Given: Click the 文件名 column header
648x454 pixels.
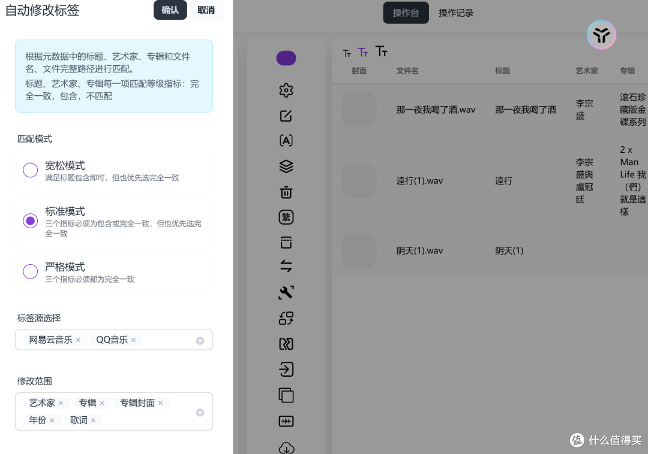Looking at the screenshot, I should click(x=407, y=71).
